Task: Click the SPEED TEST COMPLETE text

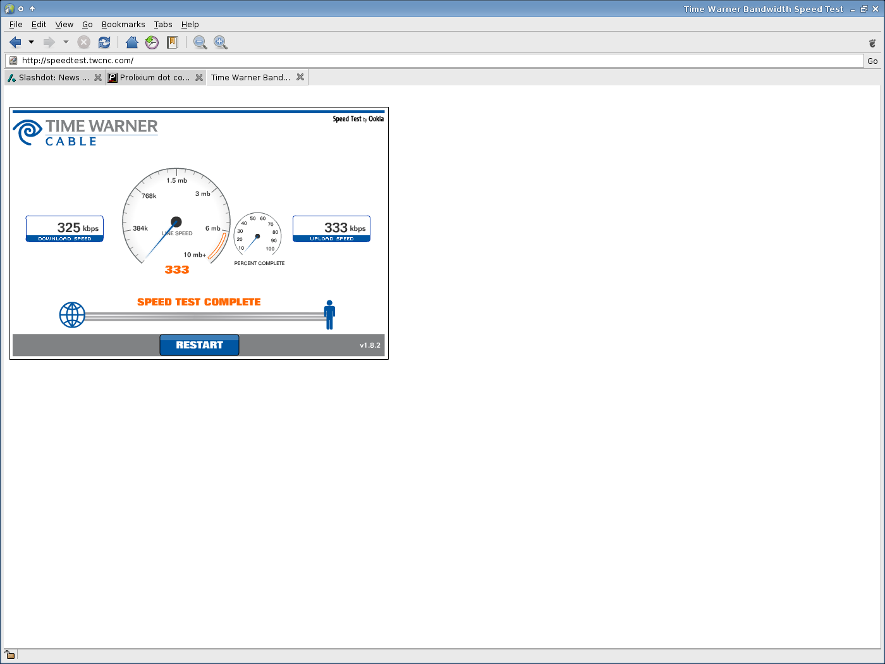Action: [199, 302]
